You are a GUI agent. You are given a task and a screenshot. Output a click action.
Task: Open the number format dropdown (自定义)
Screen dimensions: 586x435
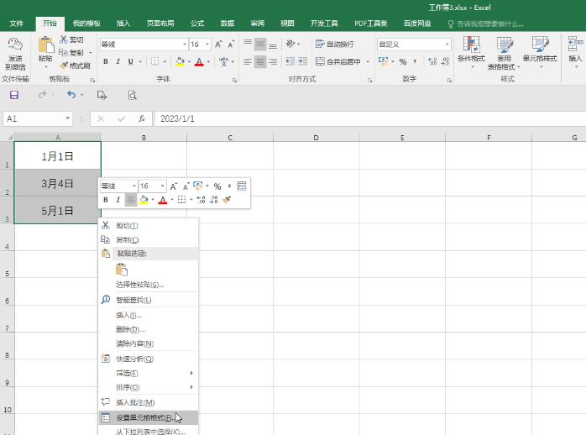[x=447, y=45]
